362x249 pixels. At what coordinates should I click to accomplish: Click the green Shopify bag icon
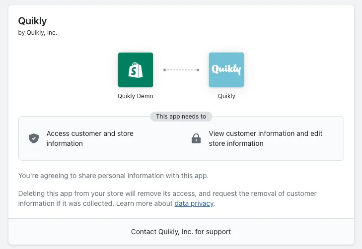135,70
